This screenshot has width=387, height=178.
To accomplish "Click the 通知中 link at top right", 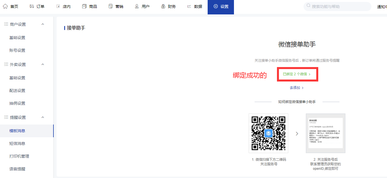I will tap(382, 7).
